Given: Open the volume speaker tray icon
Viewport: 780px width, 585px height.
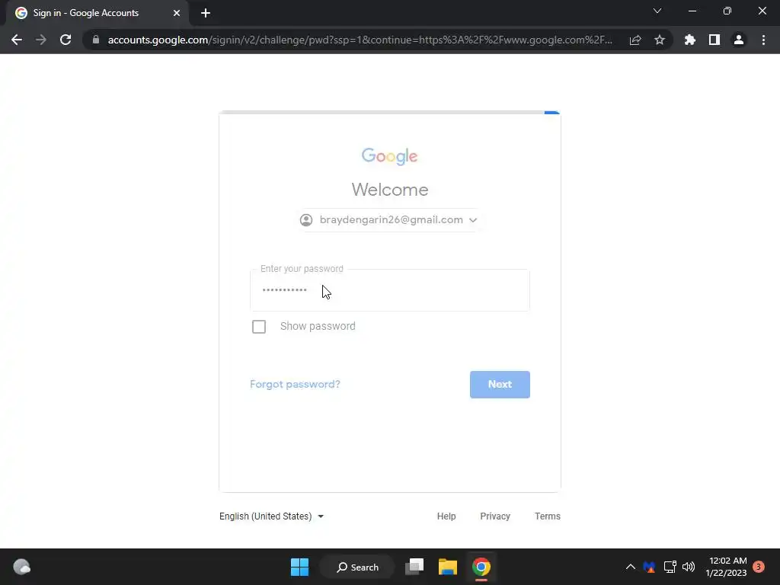Looking at the screenshot, I should point(689,567).
